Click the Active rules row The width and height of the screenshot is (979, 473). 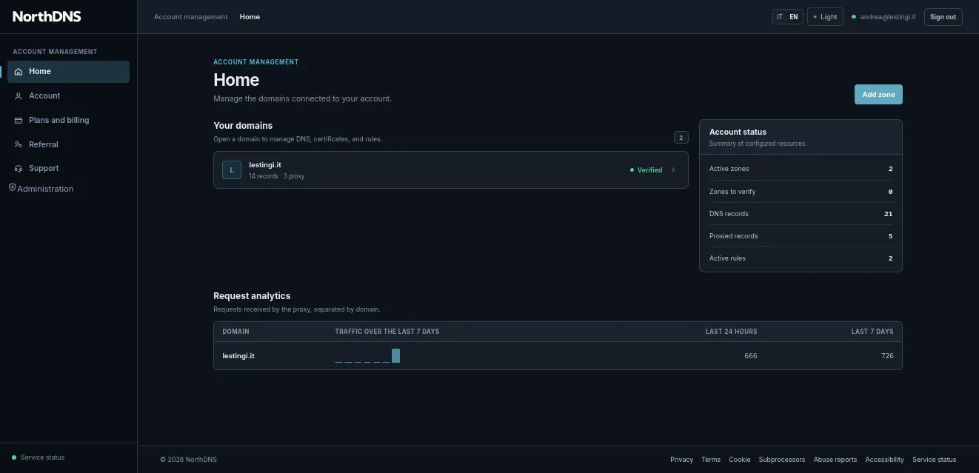pyautogui.click(x=801, y=258)
